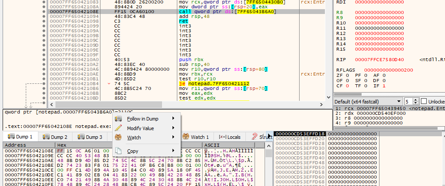Toggle breakpoint dot beside address 00007FF6504210A2
The image size is (445, 186).
(x=44, y=65)
